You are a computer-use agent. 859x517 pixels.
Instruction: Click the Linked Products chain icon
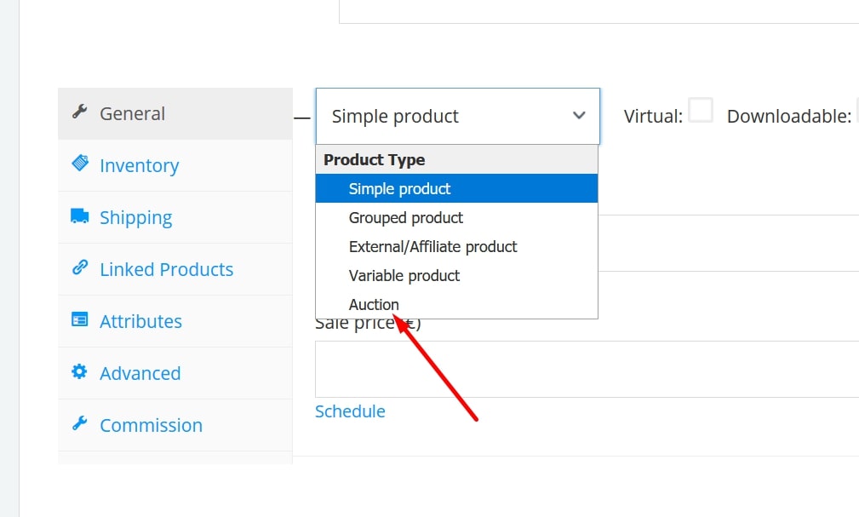pos(80,267)
